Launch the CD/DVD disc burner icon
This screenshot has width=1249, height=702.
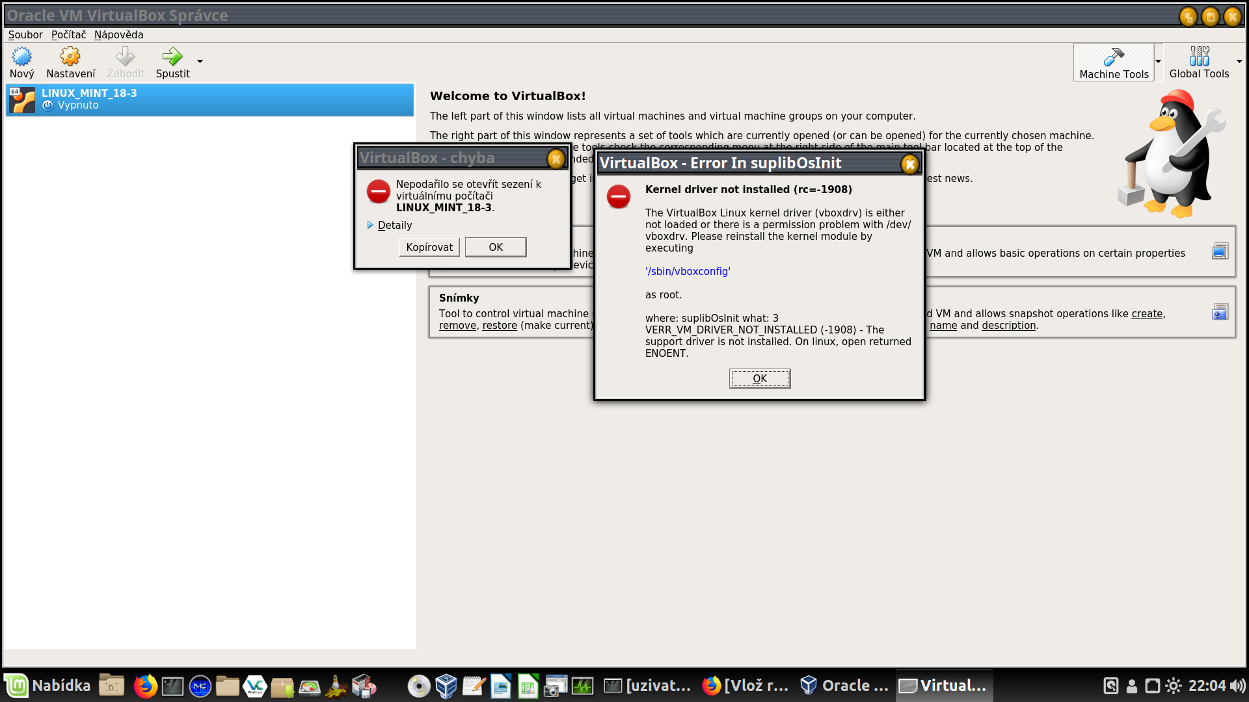tap(419, 686)
